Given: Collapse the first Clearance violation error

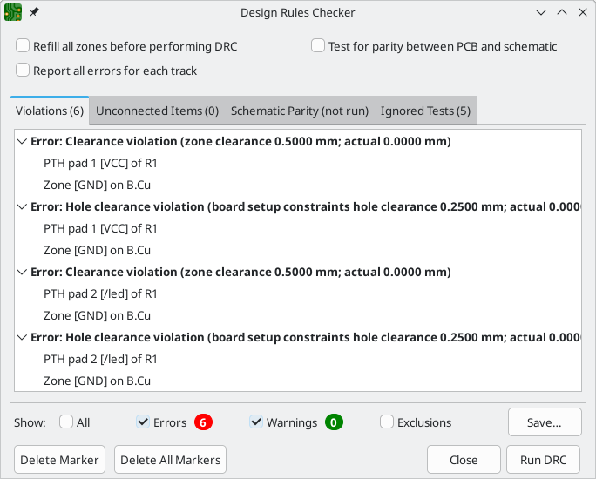Looking at the screenshot, I should [x=22, y=142].
